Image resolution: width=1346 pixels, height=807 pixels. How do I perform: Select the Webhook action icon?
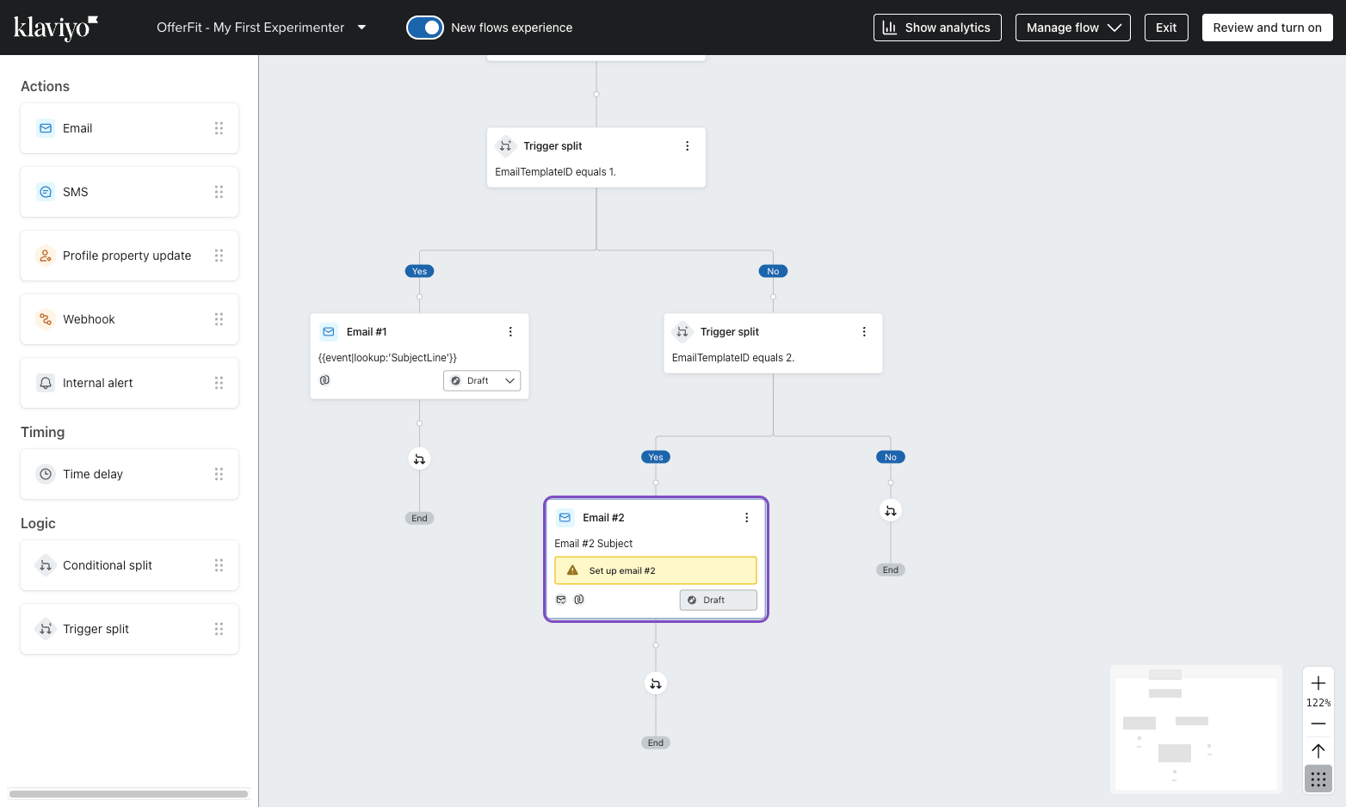tap(45, 318)
